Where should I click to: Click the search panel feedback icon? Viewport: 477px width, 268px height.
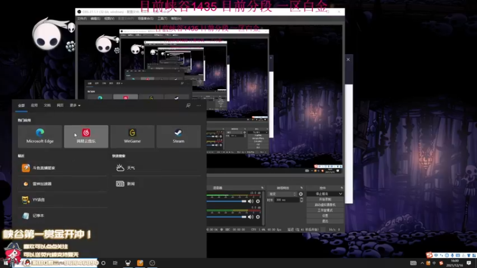[188, 105]
